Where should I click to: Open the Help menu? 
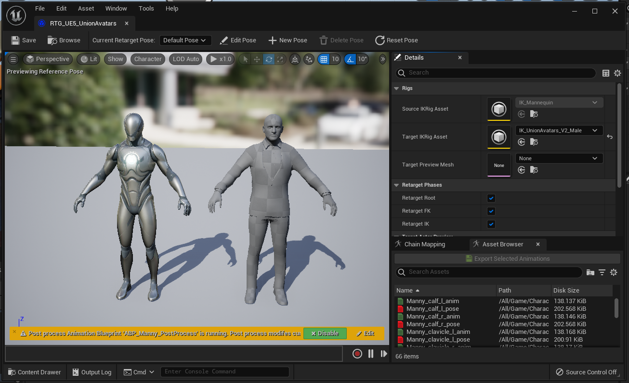172,8
